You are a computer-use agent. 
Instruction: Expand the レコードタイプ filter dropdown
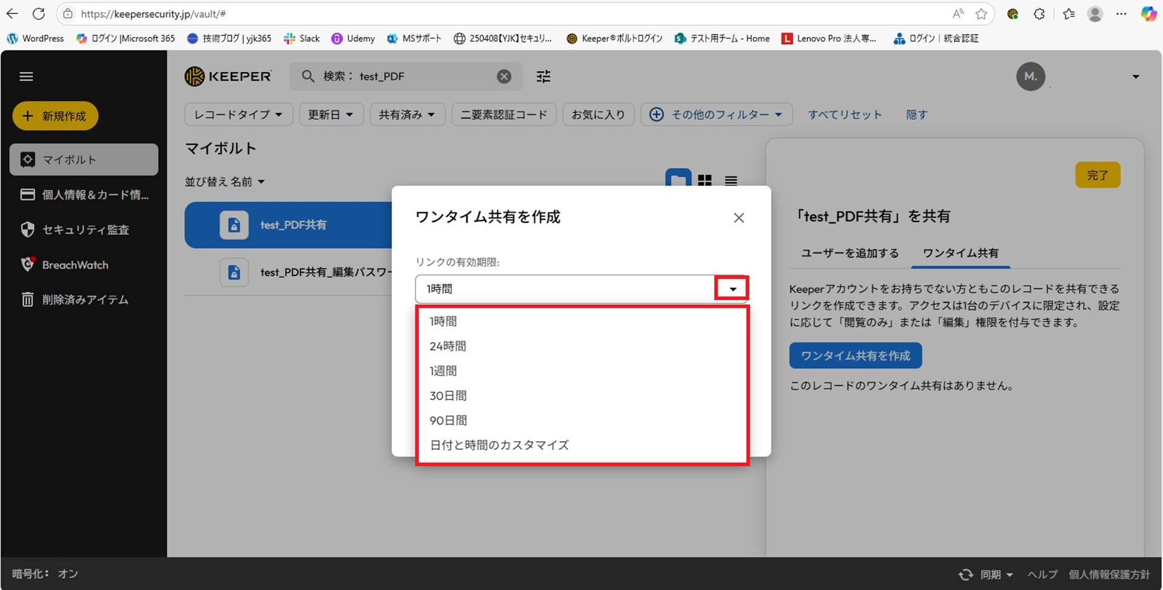(238, 114)
